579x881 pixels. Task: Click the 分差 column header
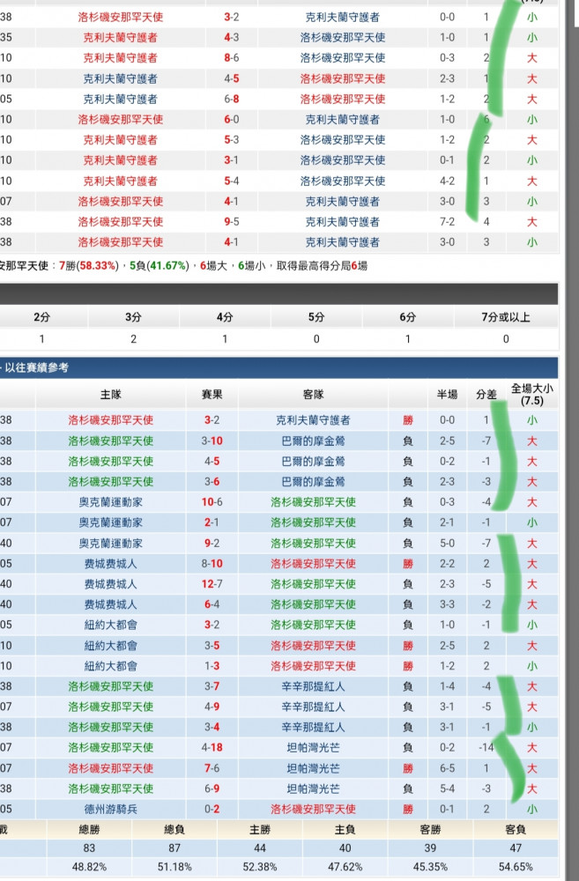pos(486,395)
